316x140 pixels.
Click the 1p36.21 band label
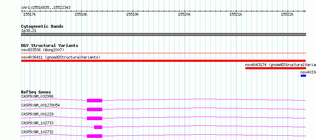click(x=29, y=31)
